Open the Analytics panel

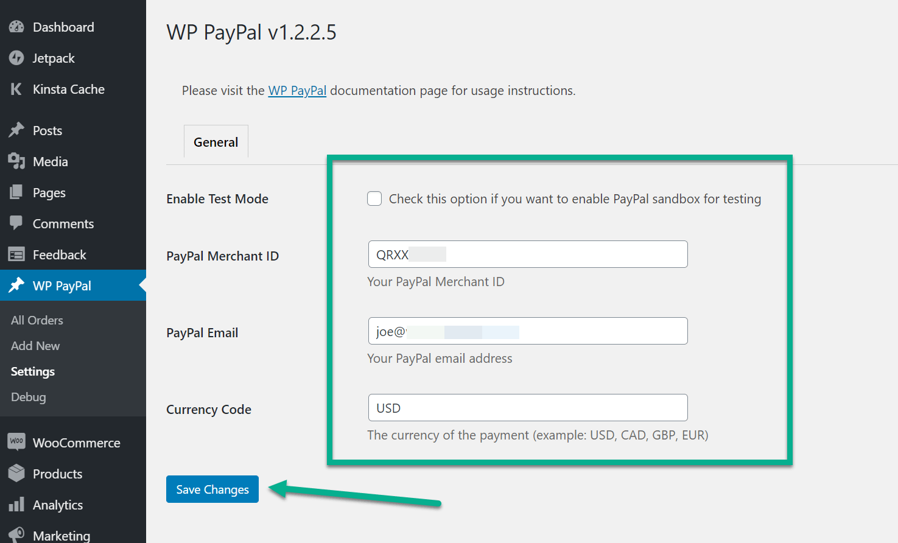[58, 505]
